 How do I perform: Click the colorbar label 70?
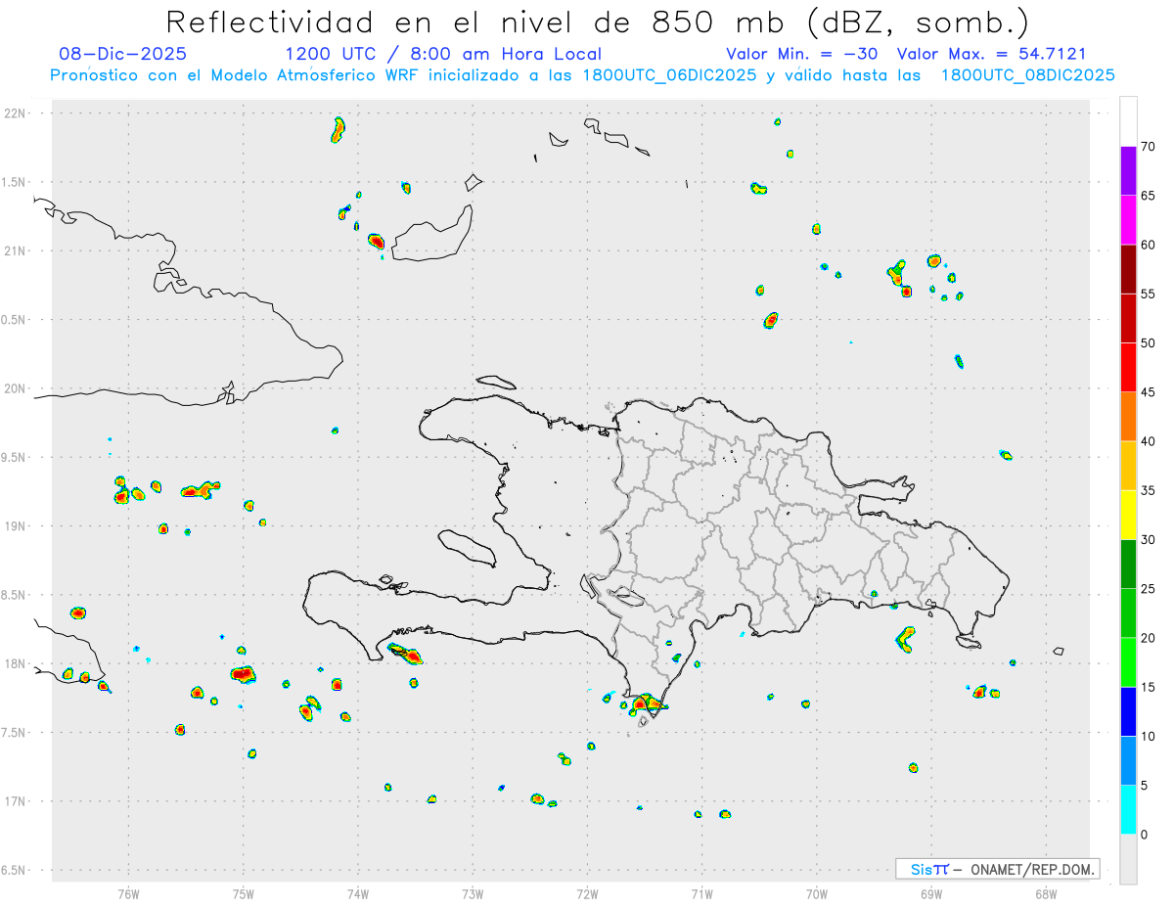point(1148,147)
